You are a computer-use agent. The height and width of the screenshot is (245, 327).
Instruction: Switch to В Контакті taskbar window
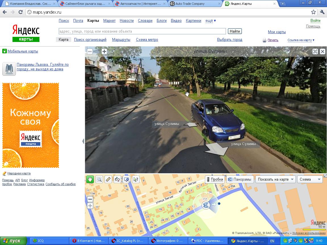[x=89, y=241]
